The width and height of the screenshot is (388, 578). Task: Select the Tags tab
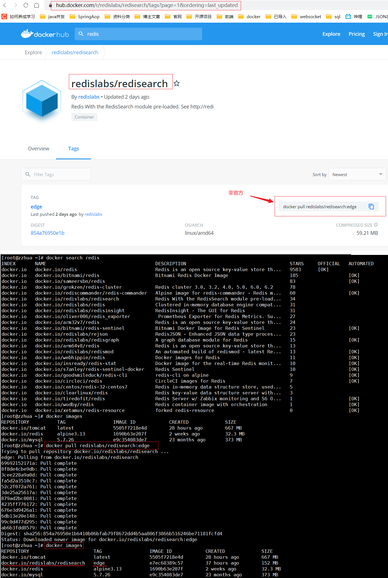click(x=74, y=148)
